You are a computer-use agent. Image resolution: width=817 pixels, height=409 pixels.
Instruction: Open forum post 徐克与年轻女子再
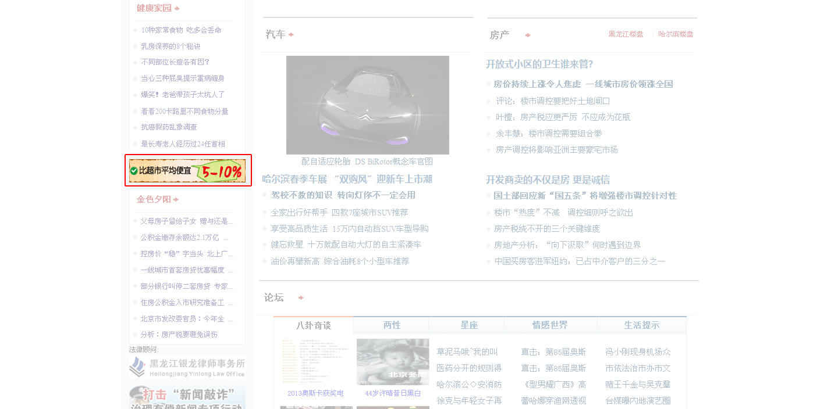click(469, 401)
